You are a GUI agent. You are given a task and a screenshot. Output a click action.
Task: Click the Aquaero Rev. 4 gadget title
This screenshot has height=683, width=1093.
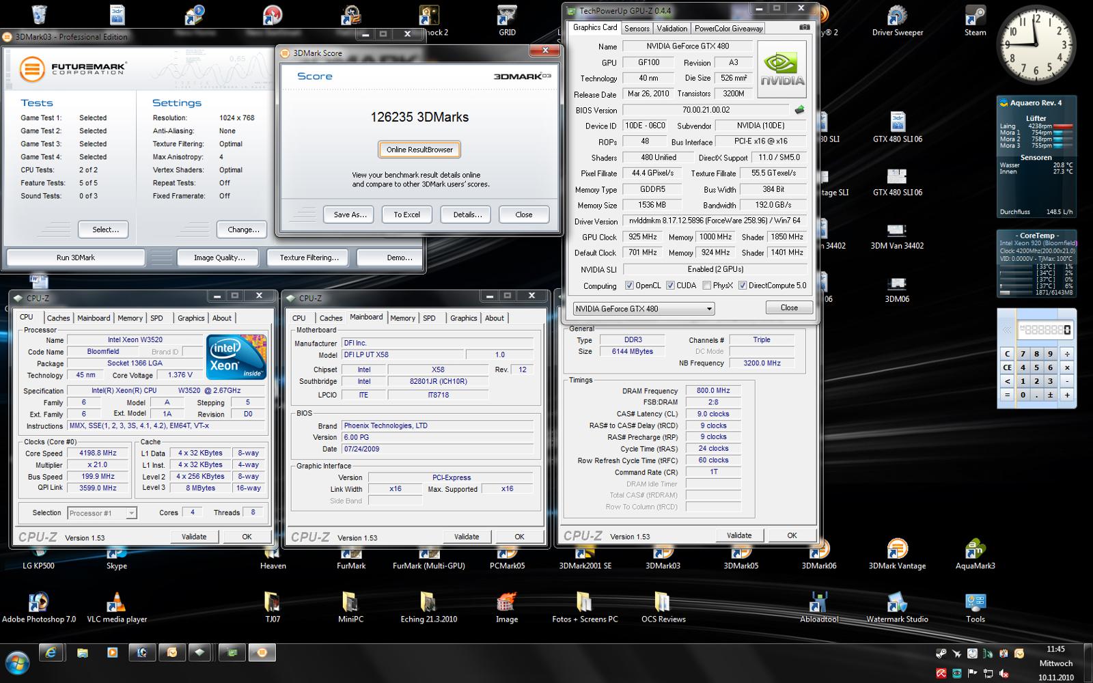pos(1036,102)
